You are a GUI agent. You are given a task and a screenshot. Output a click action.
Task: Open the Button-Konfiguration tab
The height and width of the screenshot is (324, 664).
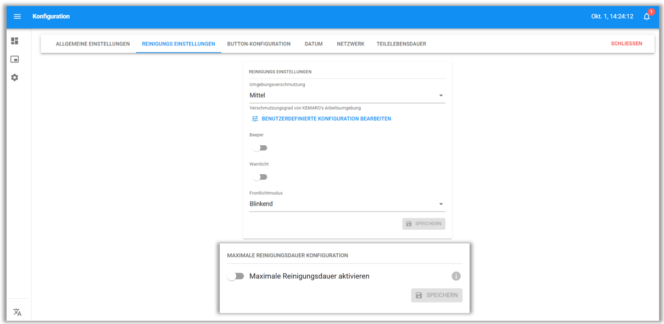pyautogui.click(x=259, y=44)
